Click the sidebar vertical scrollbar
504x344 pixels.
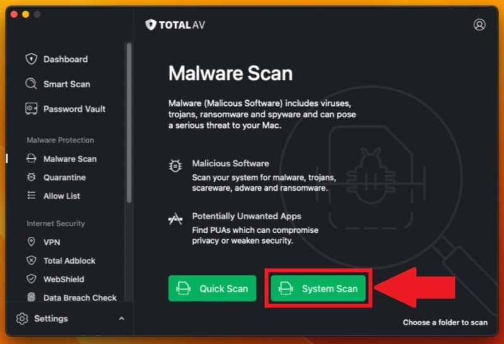coord(129,122)
